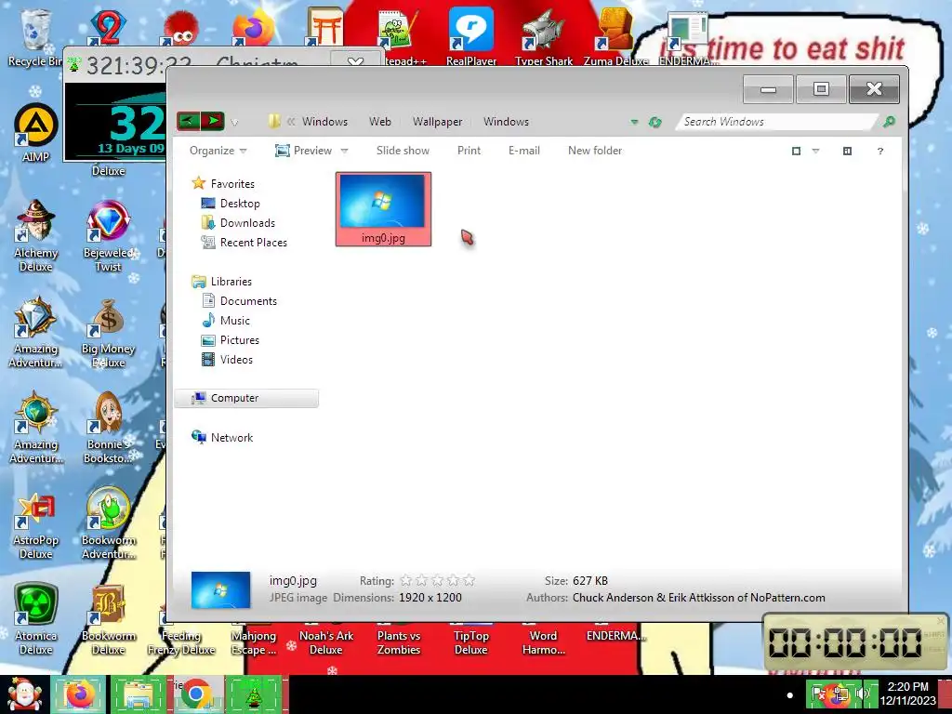Screen dimensions: 952x714
Task: Click the Bookworm Deluxe desktop icon
Action: 108,619
